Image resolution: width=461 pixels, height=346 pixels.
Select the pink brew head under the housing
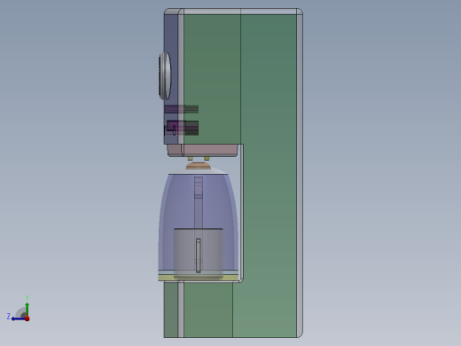203,150
